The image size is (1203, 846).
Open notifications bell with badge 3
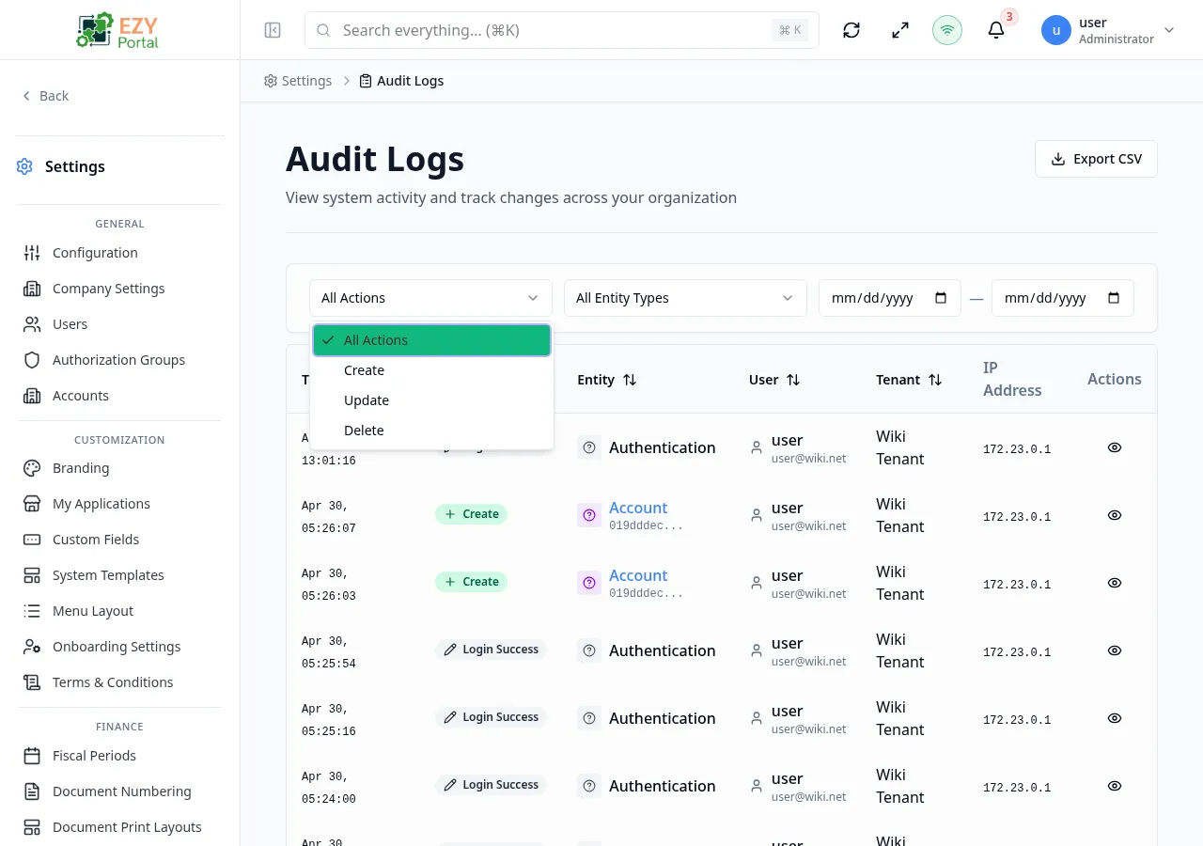(996, 30)
